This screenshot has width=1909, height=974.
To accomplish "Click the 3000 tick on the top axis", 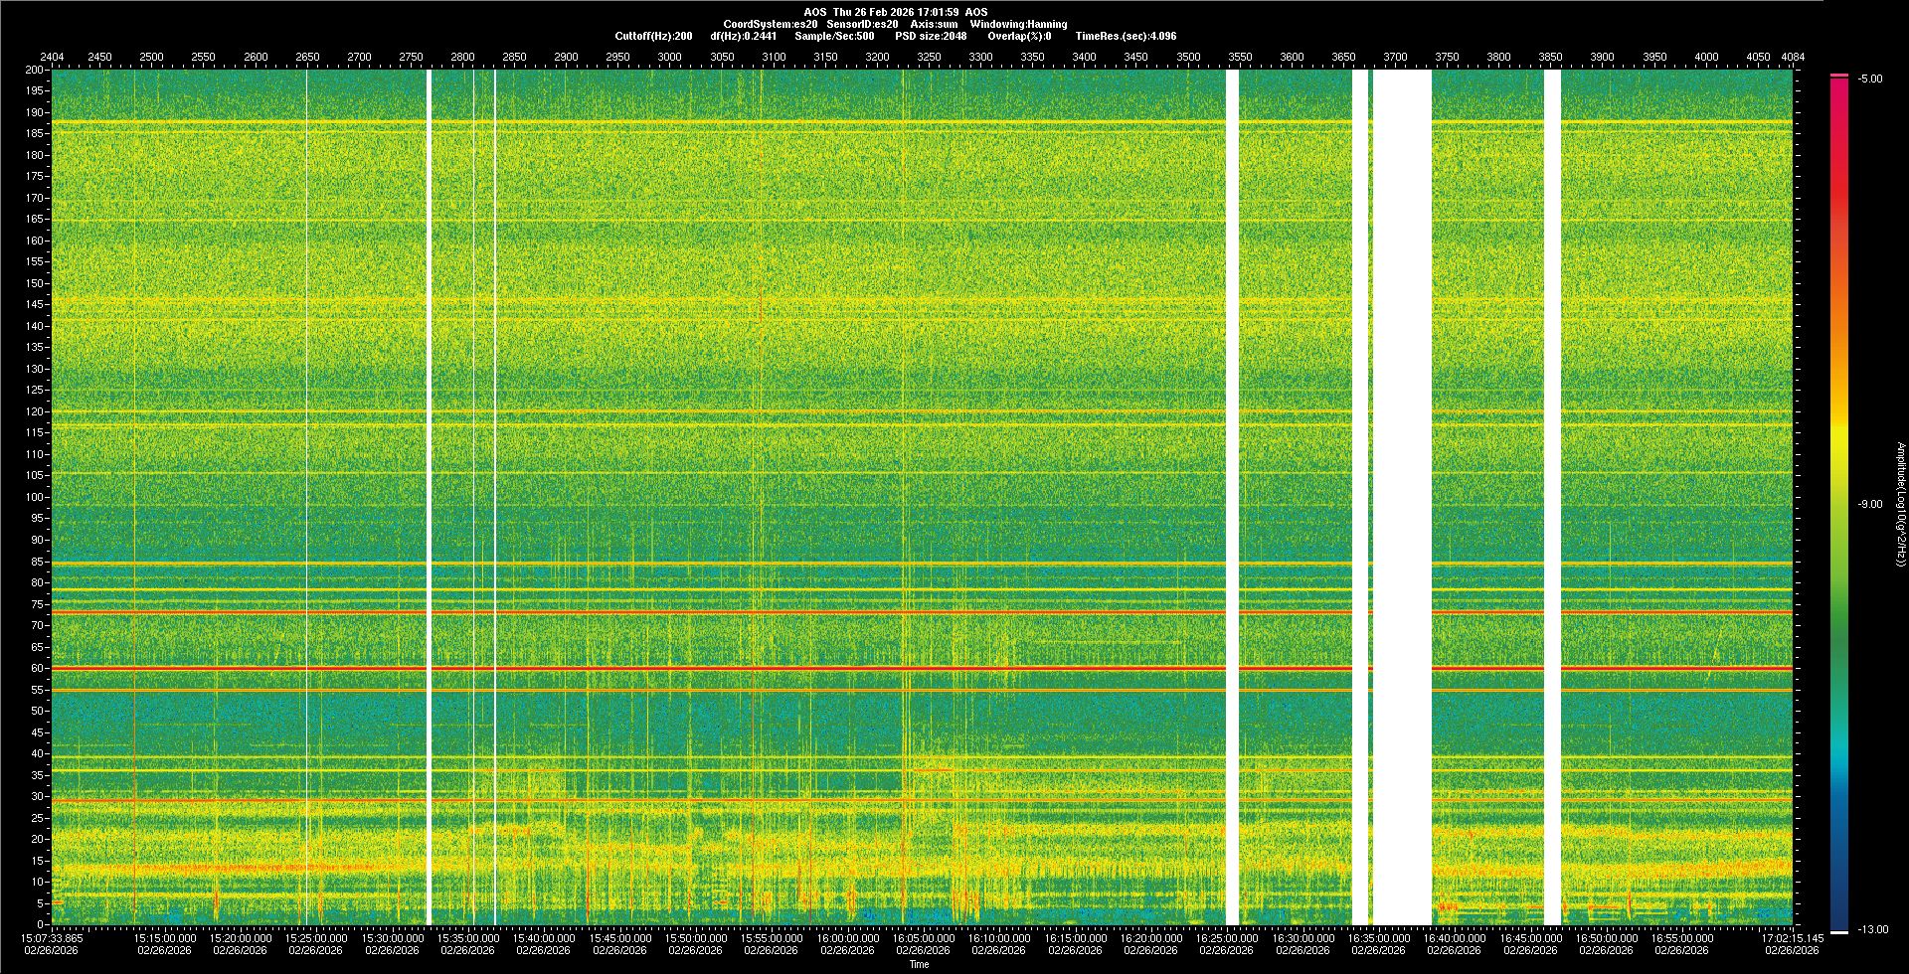I will [x=669, y=57].
